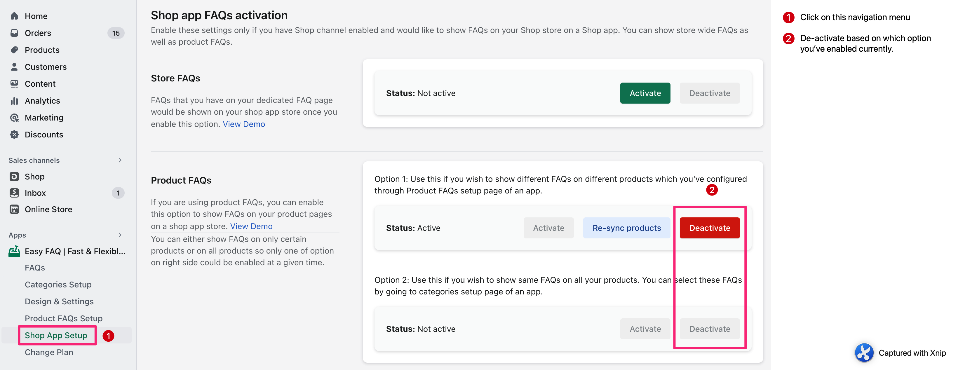Click the Marketing target icon
Viewport: 958px width, 370px height.
click(14, 118)
